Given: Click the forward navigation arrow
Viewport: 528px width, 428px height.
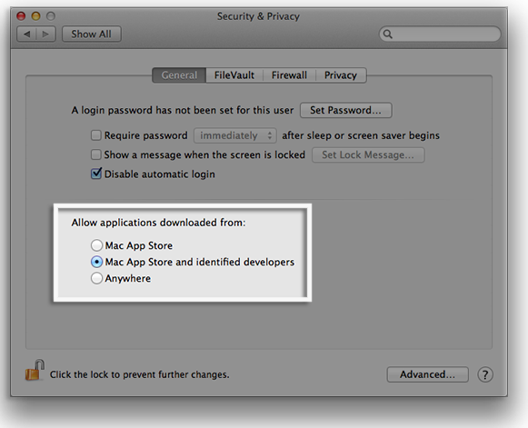Looking at the screenshot, I should [x=45, y=34].
